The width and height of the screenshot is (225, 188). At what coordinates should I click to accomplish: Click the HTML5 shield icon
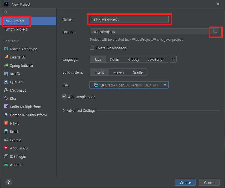6,123
